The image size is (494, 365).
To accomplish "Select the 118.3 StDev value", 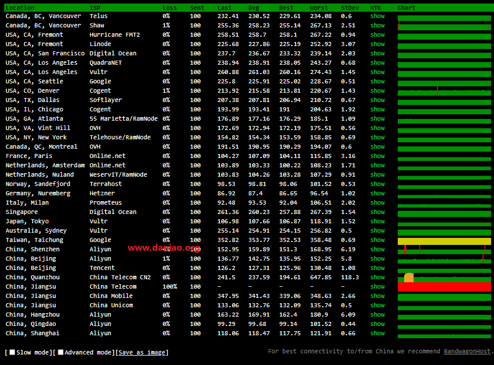I will [350, 278].
